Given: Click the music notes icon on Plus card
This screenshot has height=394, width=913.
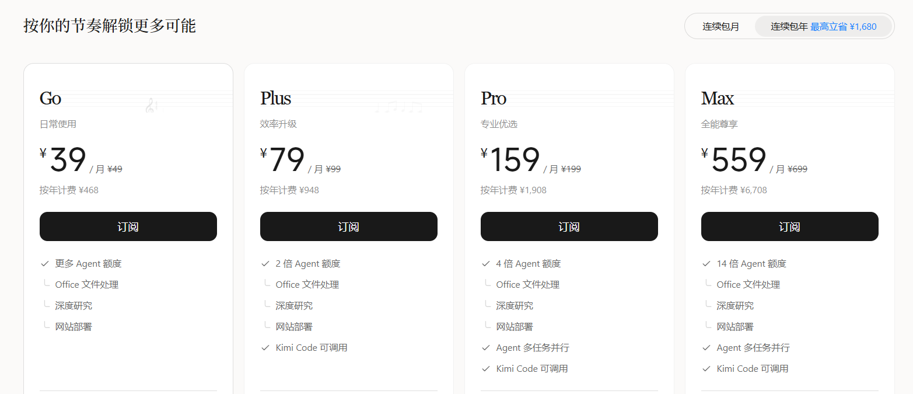Looking at the screenshot, I should click(x=399, y=107).
